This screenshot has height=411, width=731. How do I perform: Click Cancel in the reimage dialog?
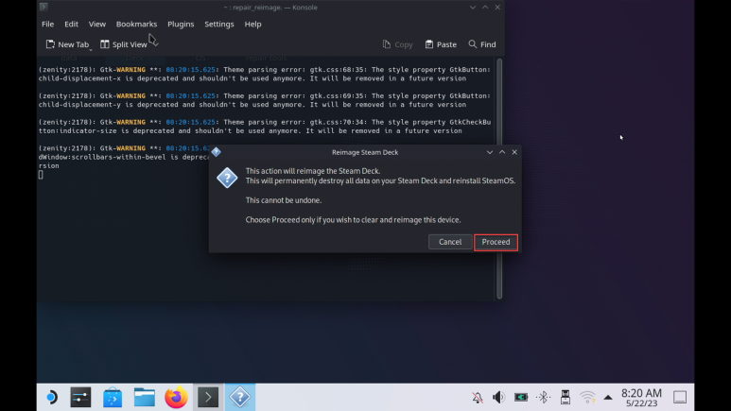click(x=450, y=242)
